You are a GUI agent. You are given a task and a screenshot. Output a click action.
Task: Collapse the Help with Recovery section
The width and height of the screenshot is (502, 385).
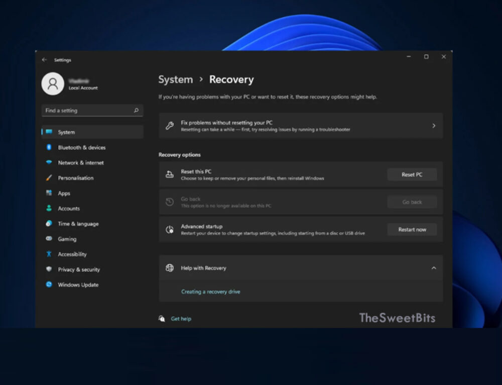tap(434, 268)
